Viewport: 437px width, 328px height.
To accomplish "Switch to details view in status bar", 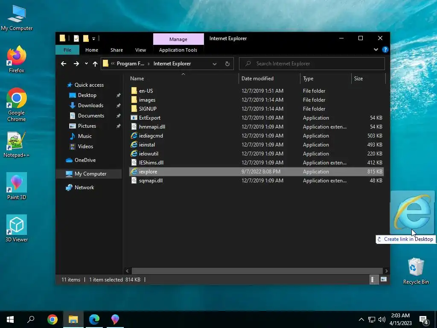I will [373, 279].
